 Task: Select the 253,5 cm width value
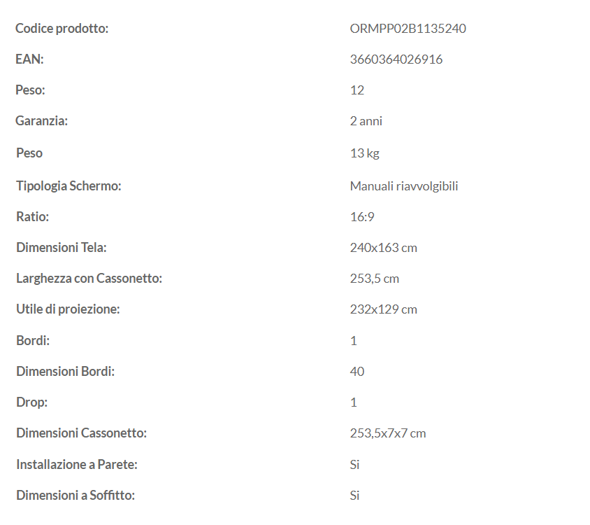[x=375, y=279]
